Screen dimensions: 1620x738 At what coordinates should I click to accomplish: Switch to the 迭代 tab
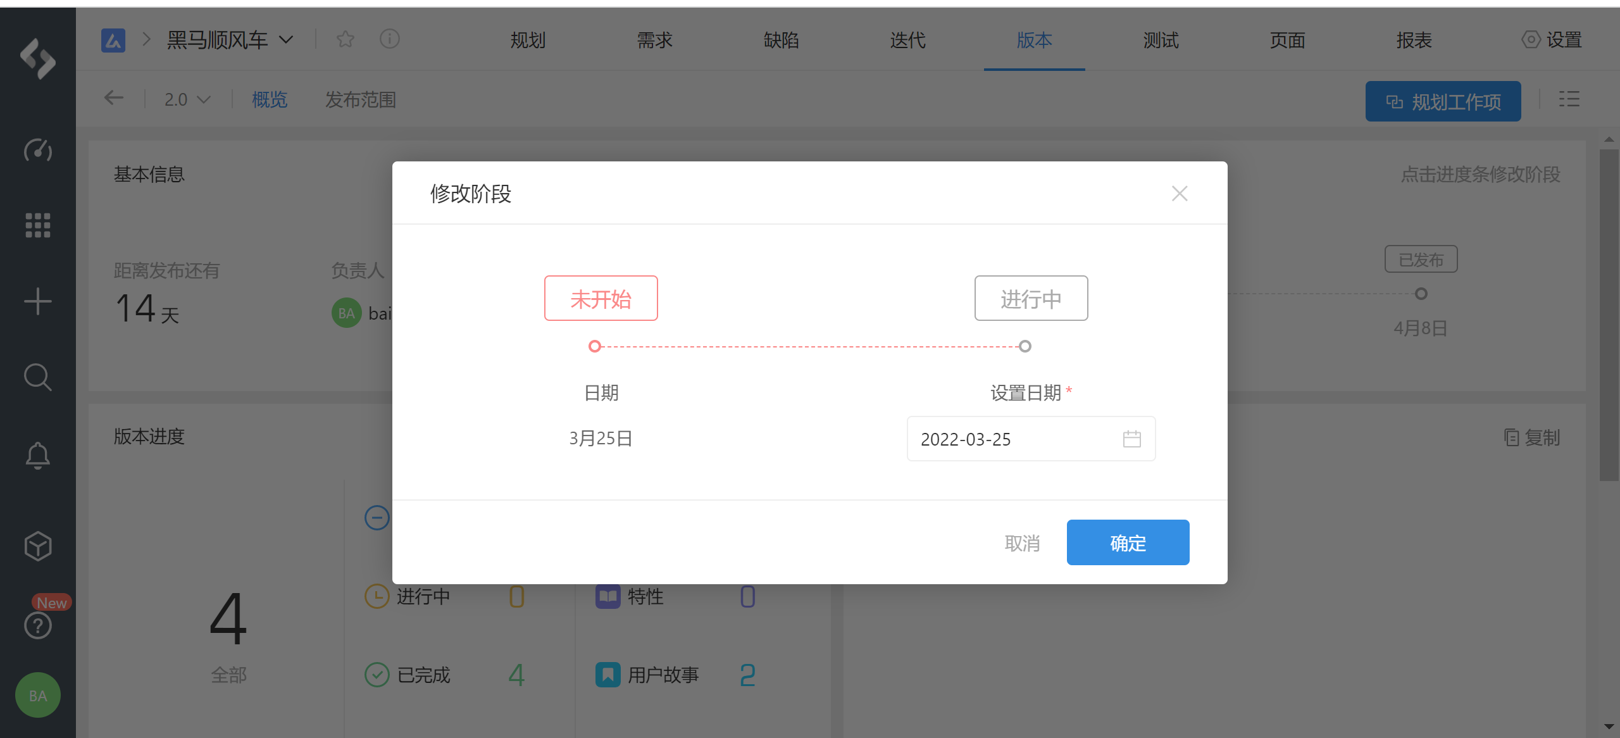[x=907, y=41]
